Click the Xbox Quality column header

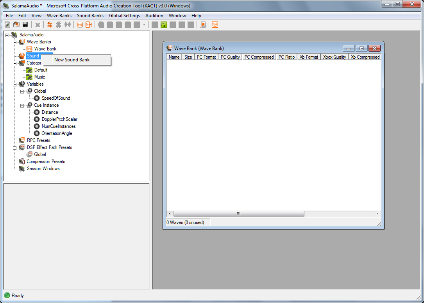coord(335,57)
